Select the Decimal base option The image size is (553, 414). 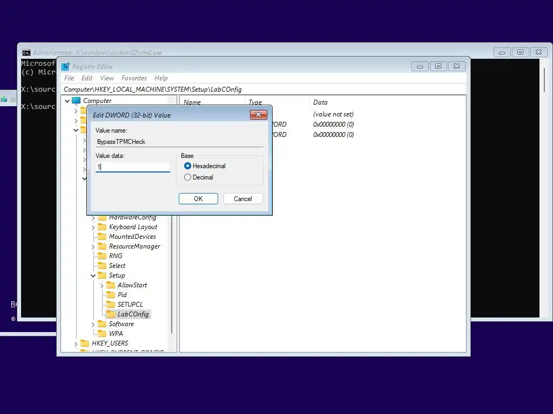pos(187,177)
